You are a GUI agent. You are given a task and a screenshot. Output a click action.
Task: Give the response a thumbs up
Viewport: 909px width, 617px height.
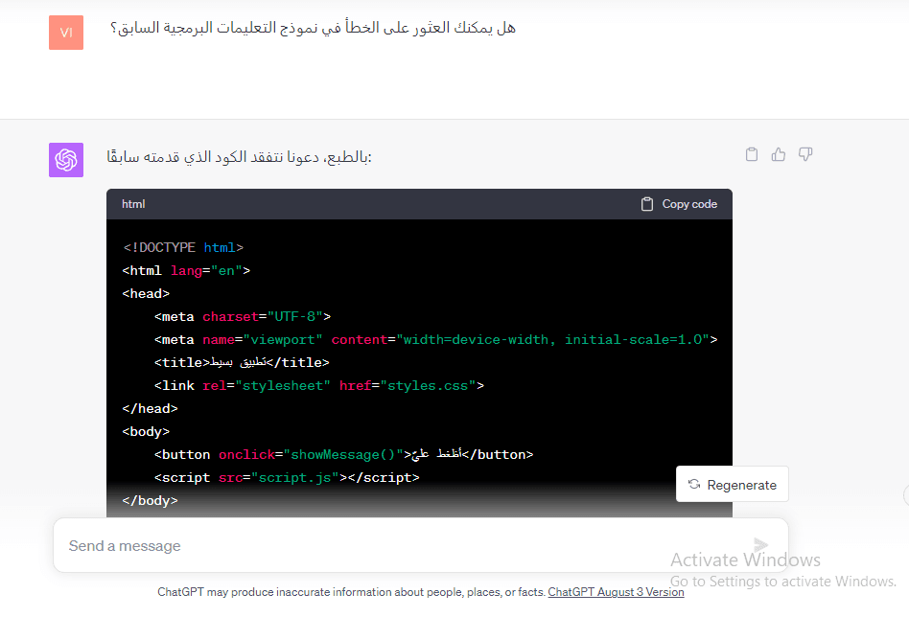(x=779, y=154)
